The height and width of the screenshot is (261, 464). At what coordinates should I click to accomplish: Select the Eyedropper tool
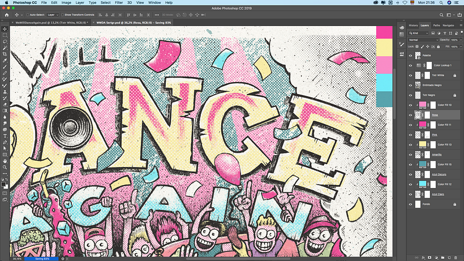click(5, 61)
